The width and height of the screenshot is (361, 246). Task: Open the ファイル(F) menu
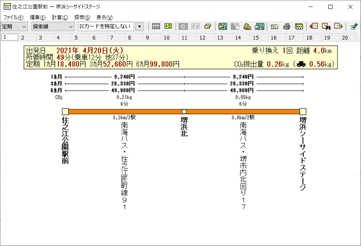(14, 18)
